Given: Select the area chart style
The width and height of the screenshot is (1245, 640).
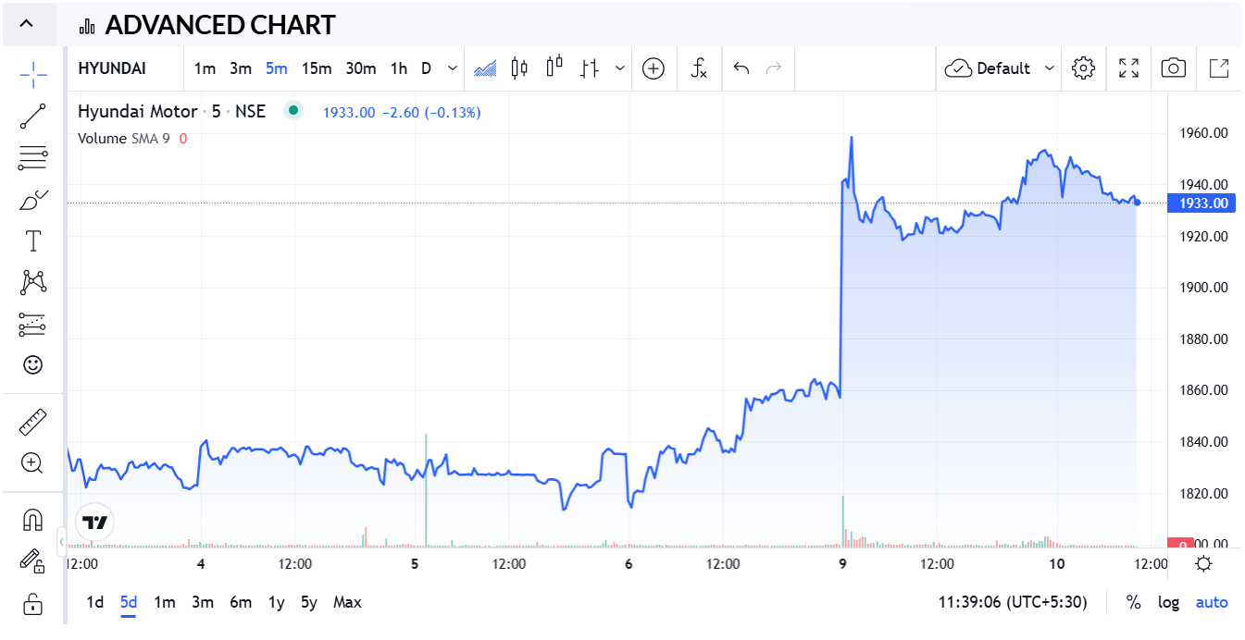Looking at the screenshot, I should [x=485, y=68].
